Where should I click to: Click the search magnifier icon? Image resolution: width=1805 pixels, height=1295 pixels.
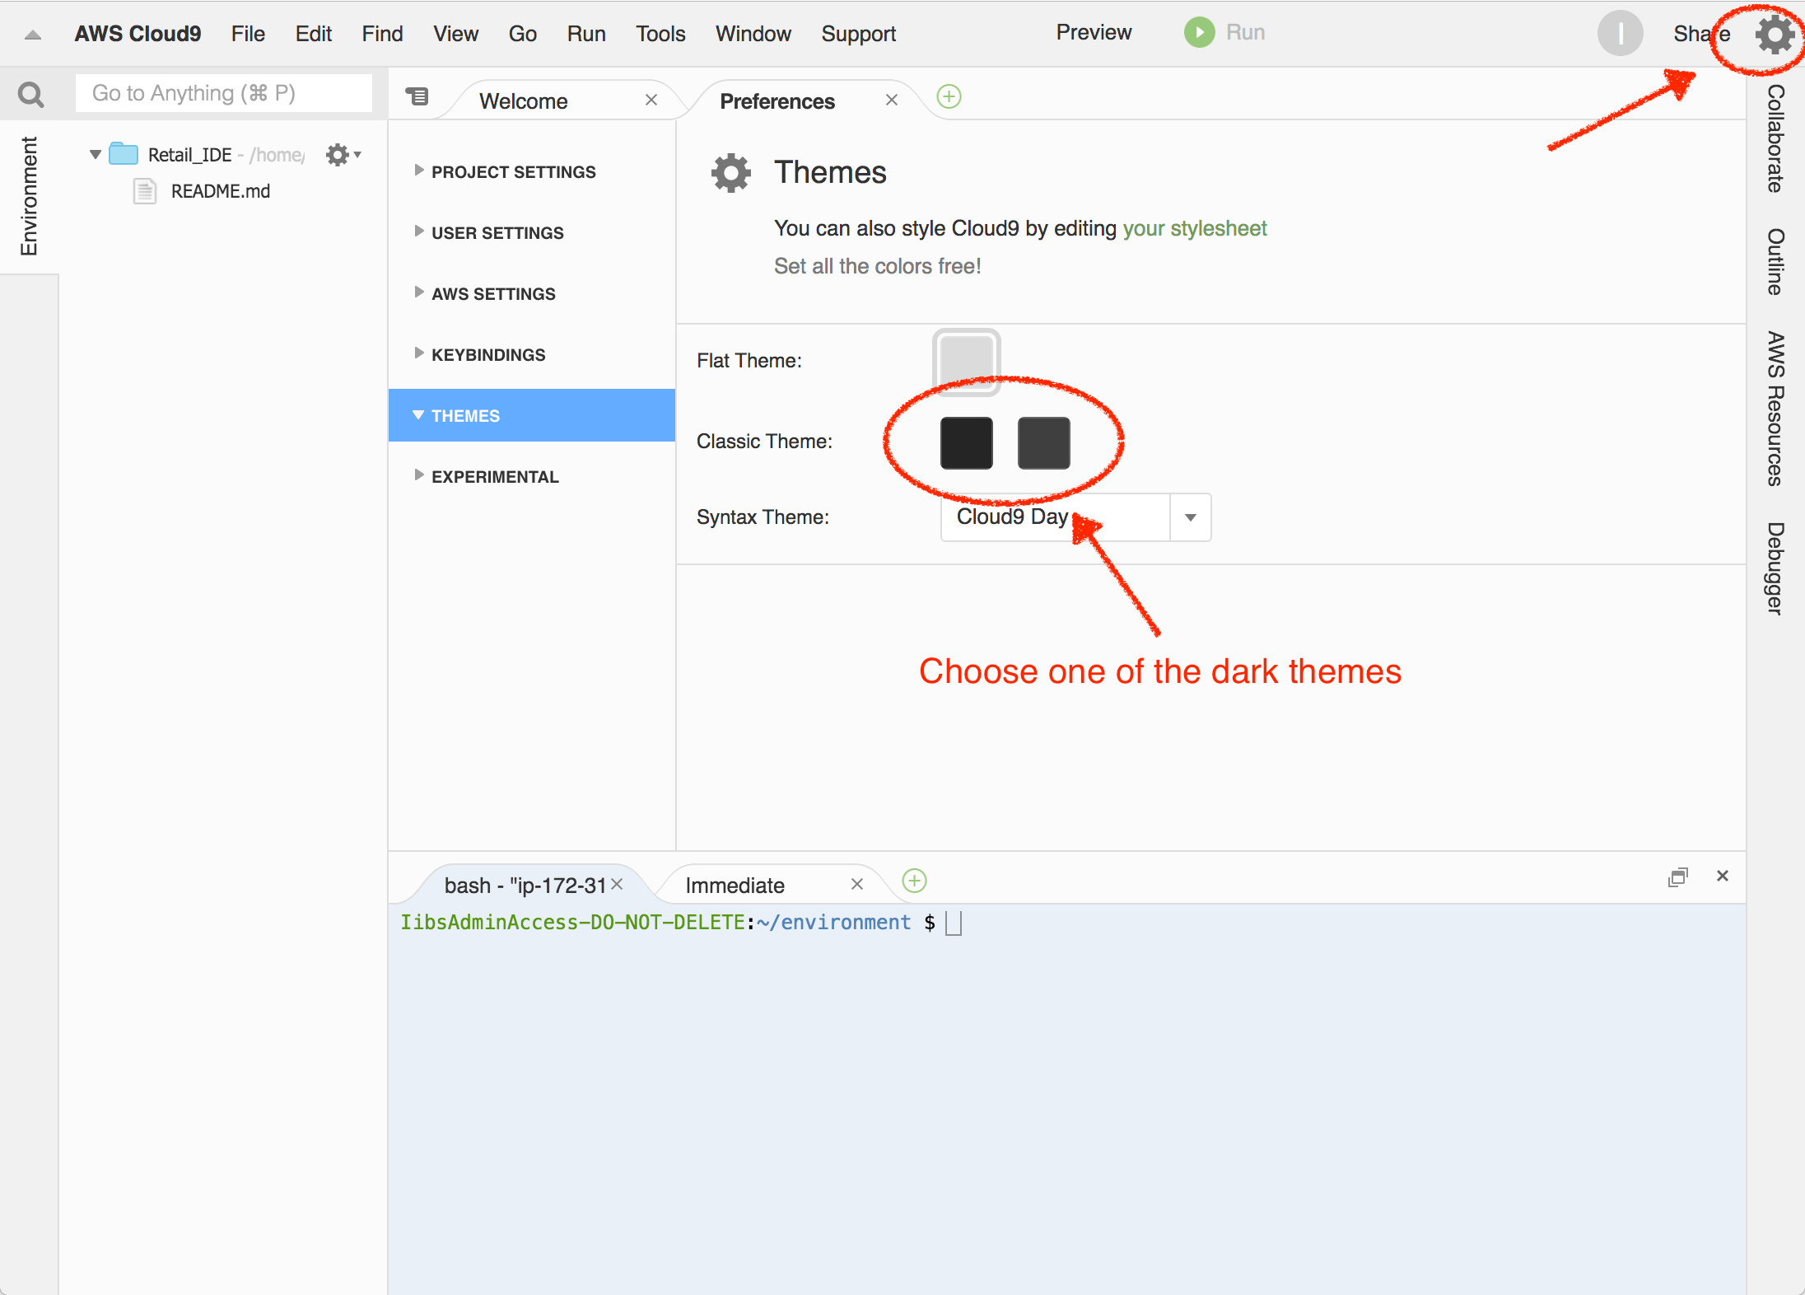tap(30, 95)
